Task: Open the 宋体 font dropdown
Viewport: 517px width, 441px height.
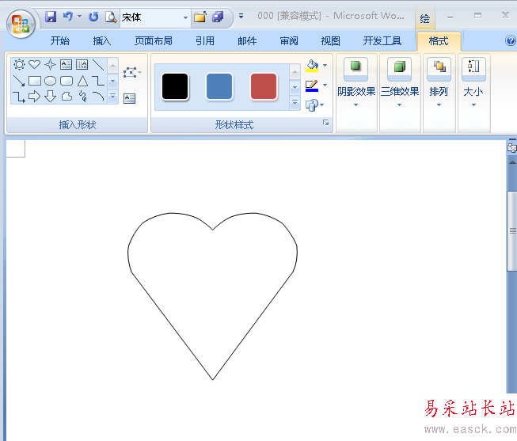Action: [185, 17]
